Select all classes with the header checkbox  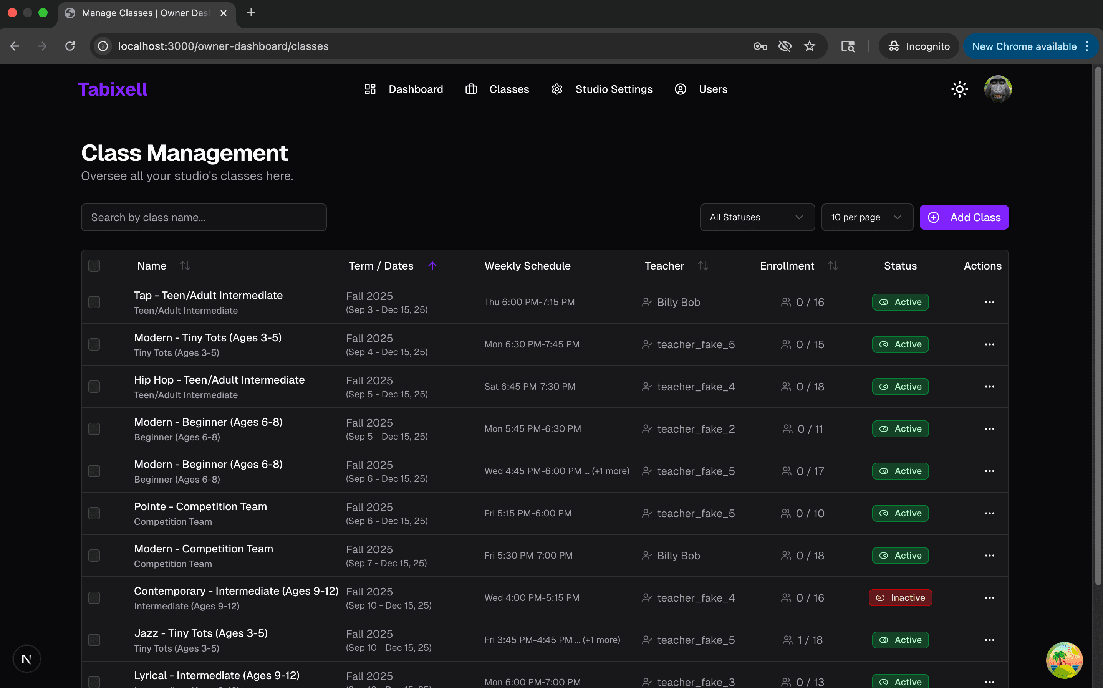94,265
